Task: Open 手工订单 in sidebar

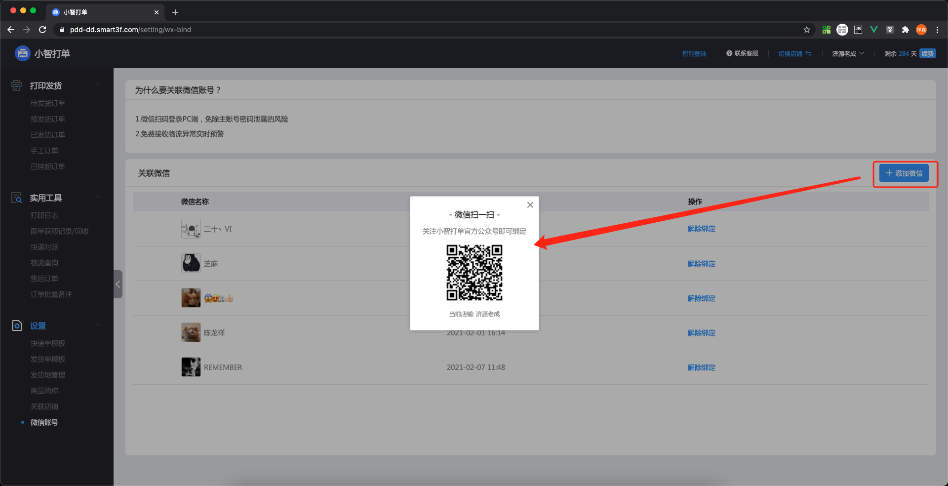Action: tap(44, 151)
